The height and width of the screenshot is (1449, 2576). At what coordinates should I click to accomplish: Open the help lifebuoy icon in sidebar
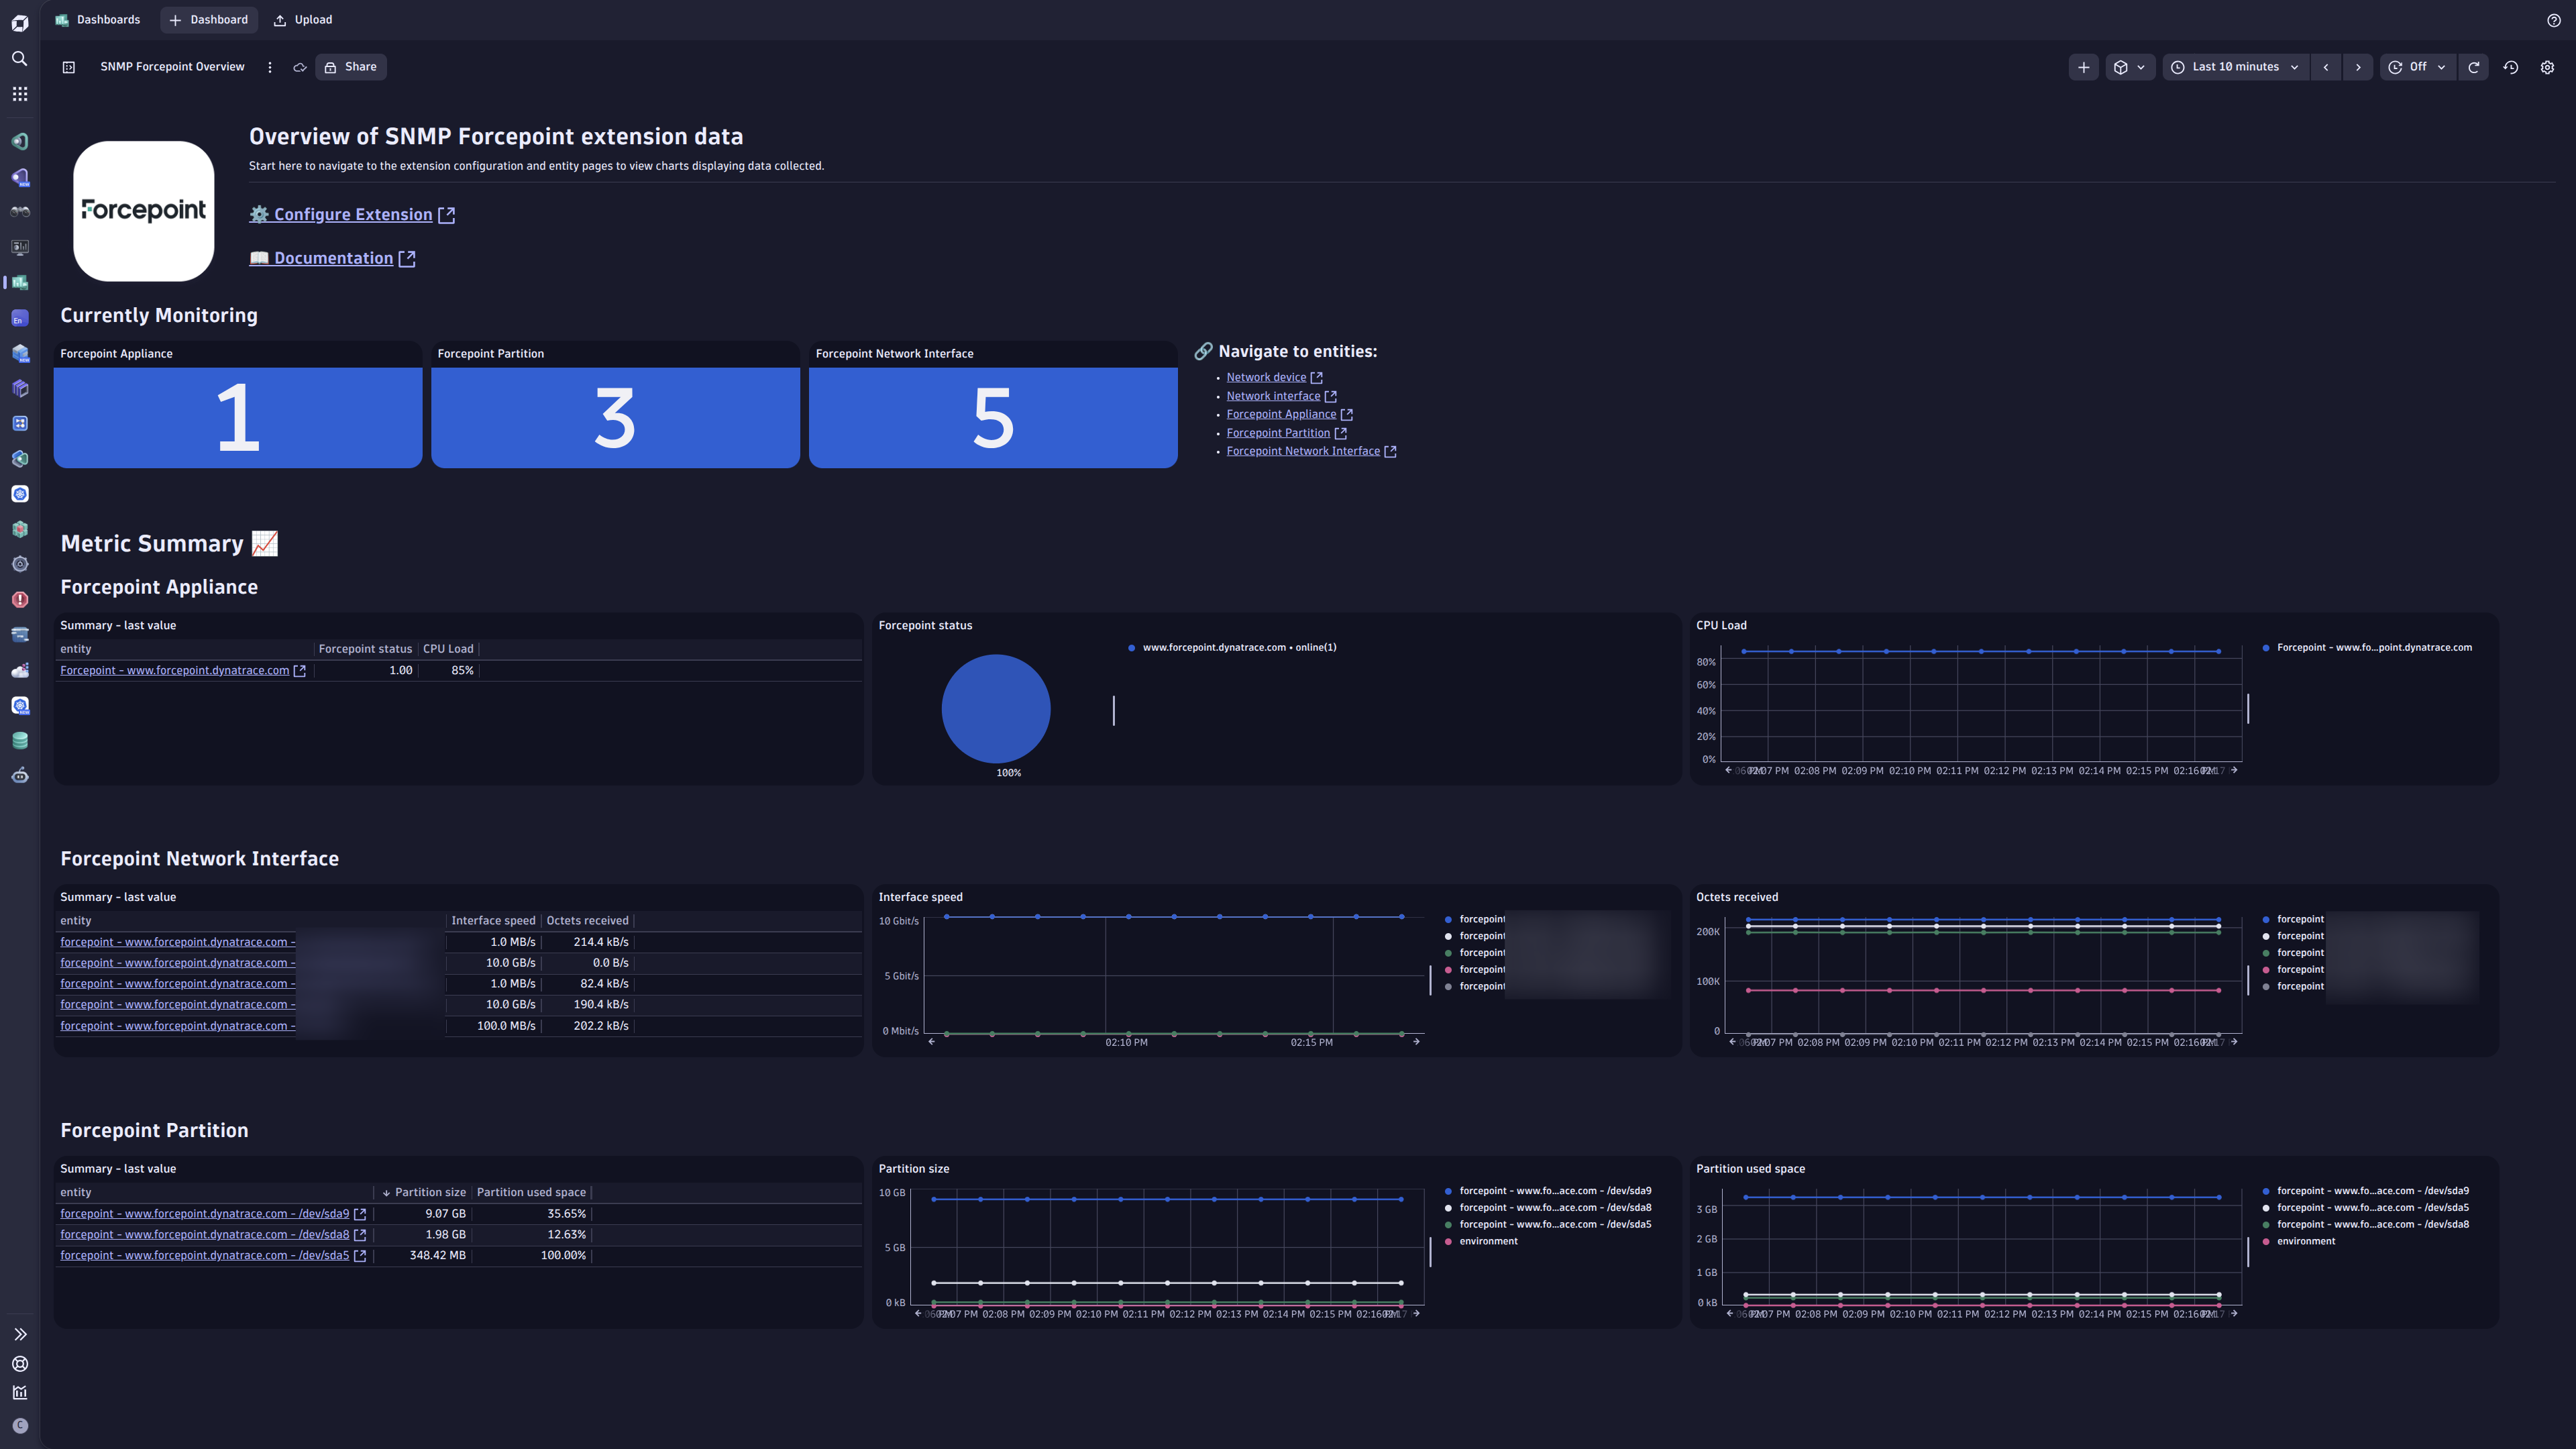[x=20, y=1364]
